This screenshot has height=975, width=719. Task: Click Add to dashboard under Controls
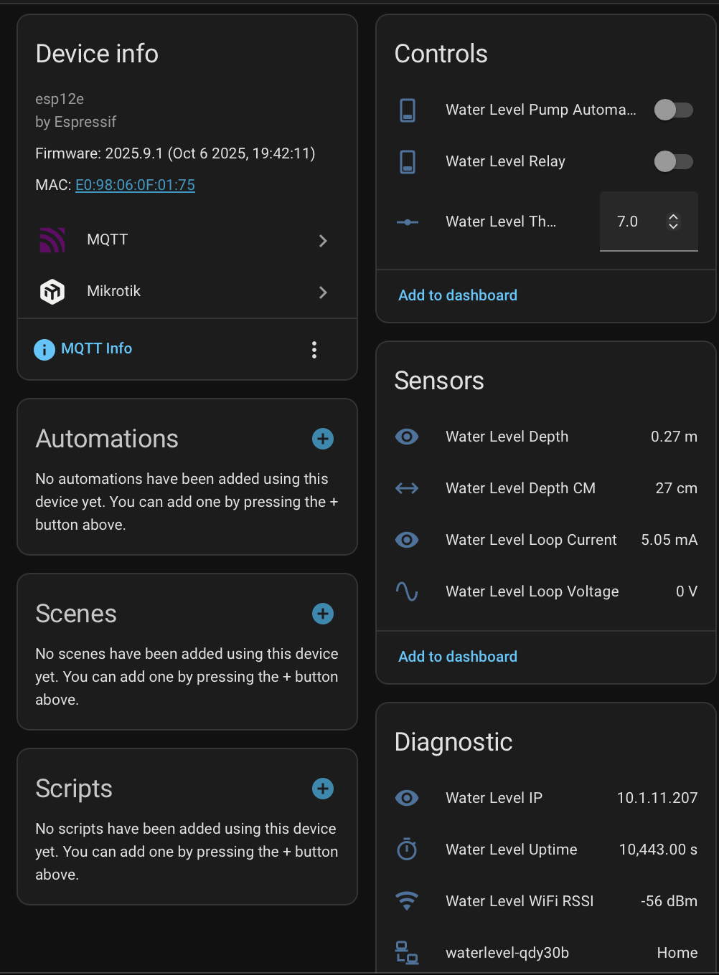[x=458, y=295]
